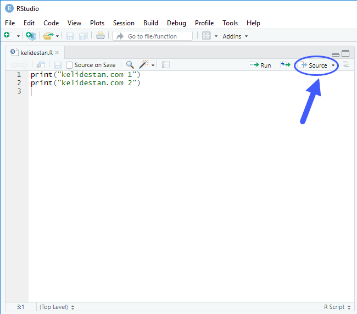This screenshot has width=357, height=314.
Task: Select the kelidestan.R tab
Action: click(34, 53)
